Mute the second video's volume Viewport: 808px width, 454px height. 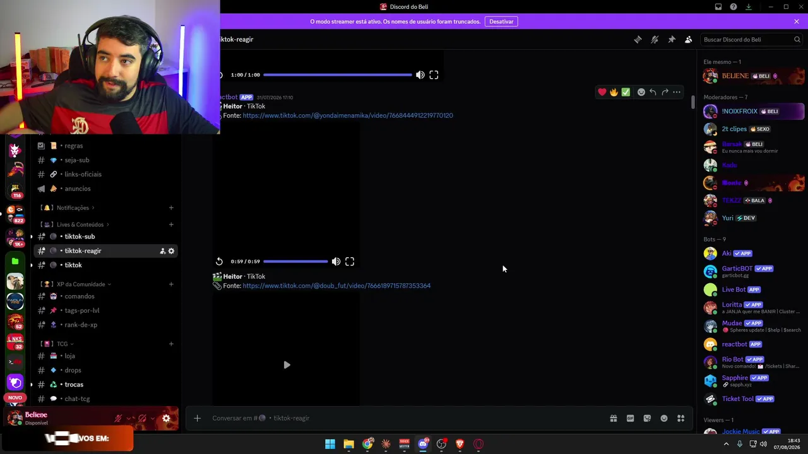click(336, 261)
